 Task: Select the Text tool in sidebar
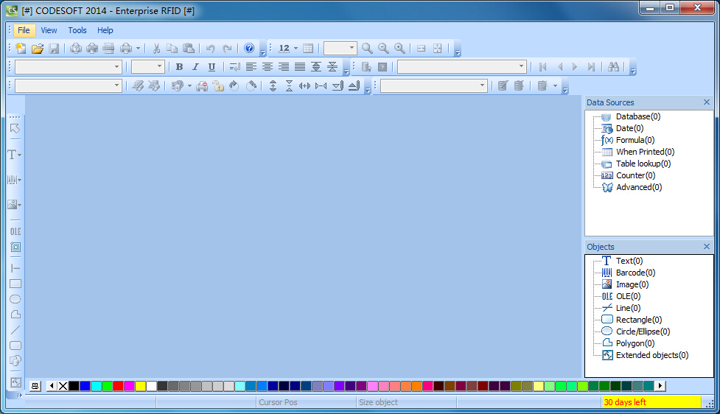pos(13,155)
